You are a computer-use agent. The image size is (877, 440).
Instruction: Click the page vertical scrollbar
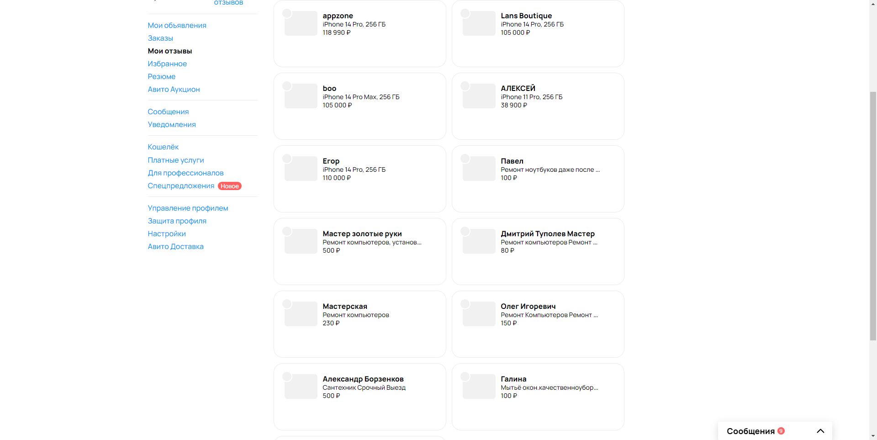click(873, 216)
